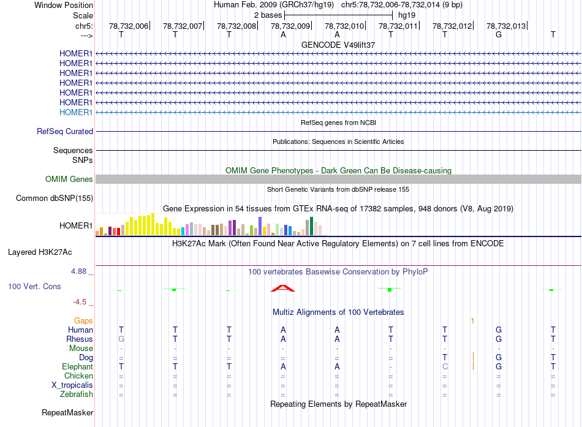The height and width of the screenshot is (427, 582).
Task: Click the 100 Vert. Cons track label
Action: (x=34, y=286)
